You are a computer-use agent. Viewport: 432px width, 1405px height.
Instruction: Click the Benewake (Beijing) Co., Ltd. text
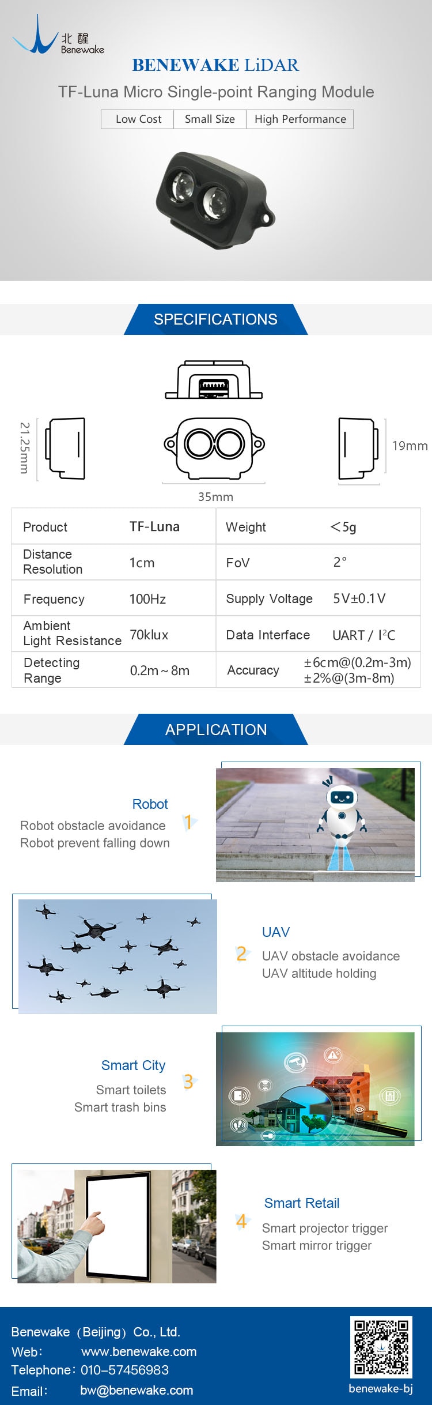click(96, 1332)
